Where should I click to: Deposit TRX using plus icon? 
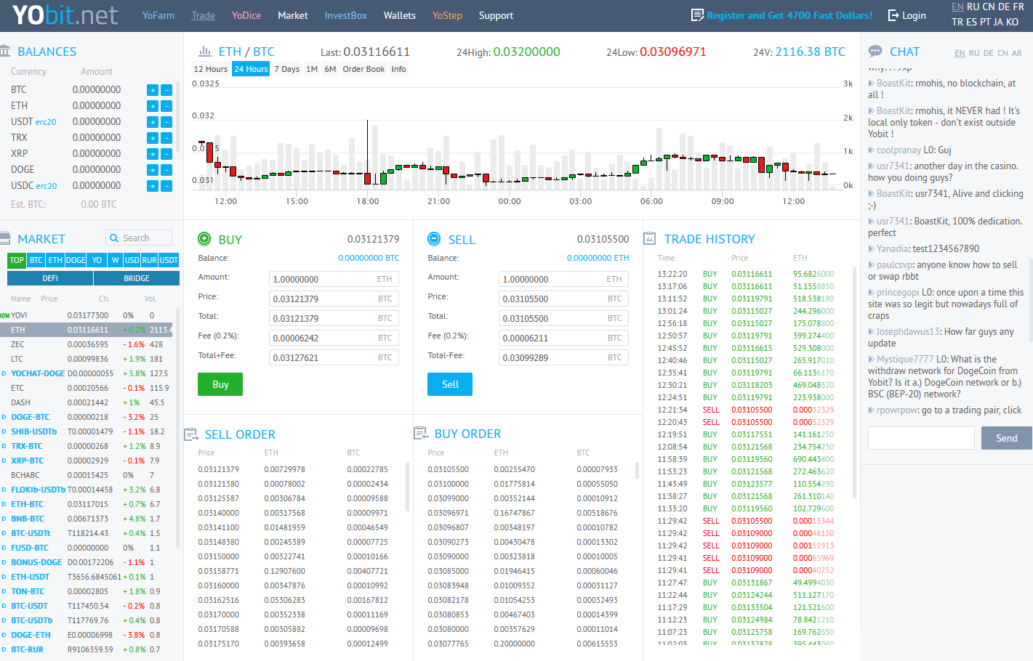153,138
